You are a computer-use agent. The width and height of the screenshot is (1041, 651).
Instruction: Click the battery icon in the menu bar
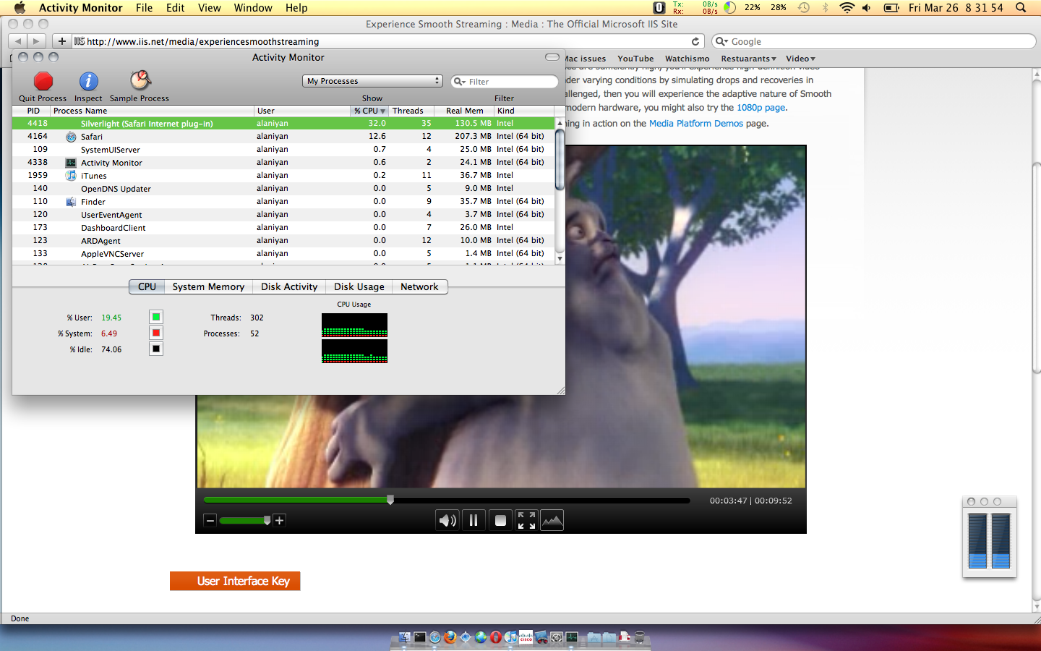[892, 8]
